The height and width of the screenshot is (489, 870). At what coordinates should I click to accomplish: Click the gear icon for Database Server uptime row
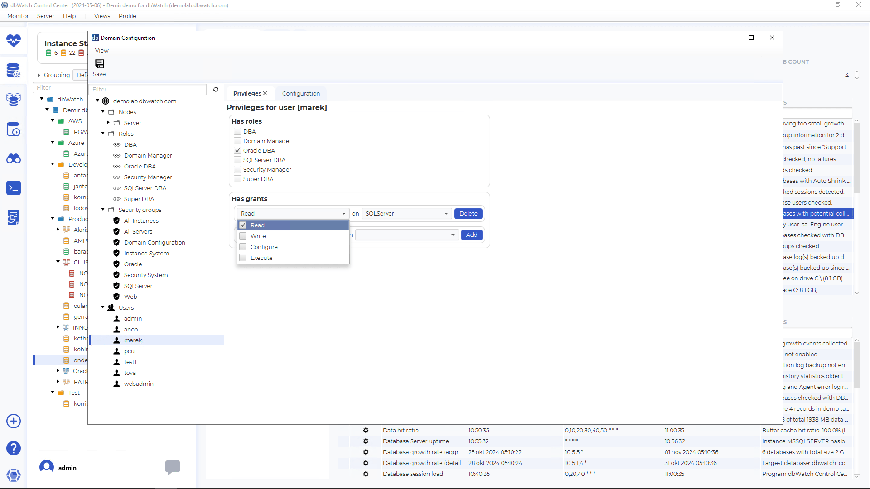(x=366, y=441)
